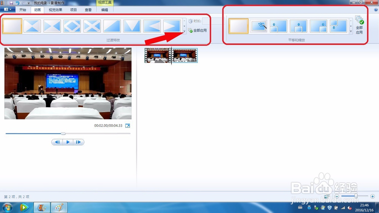Select the blank 'no pan and zoom' option
This screenshot has width=379, height=213.
(238, 26)
